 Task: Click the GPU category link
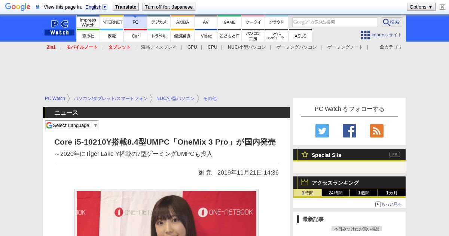coord(192,47)
